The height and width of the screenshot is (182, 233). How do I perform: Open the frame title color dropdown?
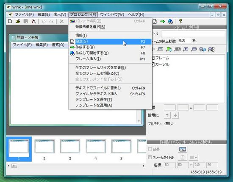[x=193, y=157]
